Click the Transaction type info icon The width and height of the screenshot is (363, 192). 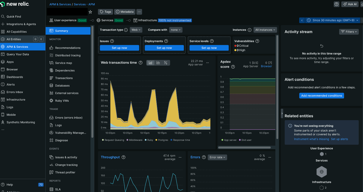pyautogui.click(x=126, y=30)
